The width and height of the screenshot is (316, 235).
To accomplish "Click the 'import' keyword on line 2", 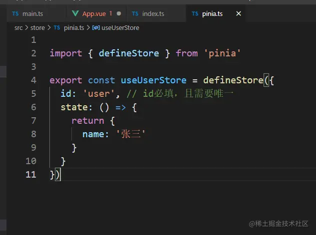I will tap(66, 53).
